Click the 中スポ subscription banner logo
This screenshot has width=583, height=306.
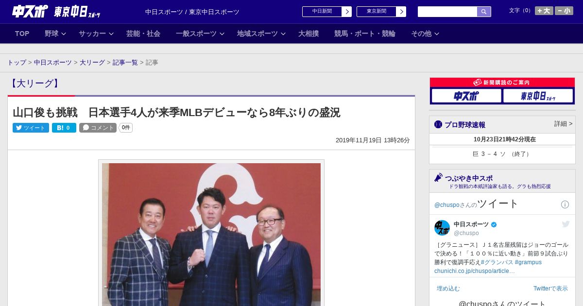point(466,96)
